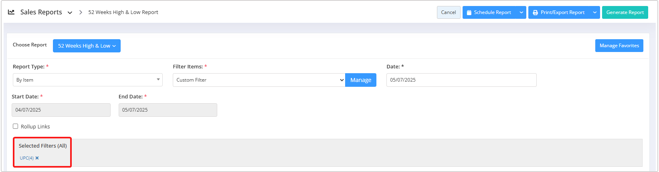The width and height of the screenshot is (659, 172).
Task: Click the Schedule Report button label
Action: 492,12
